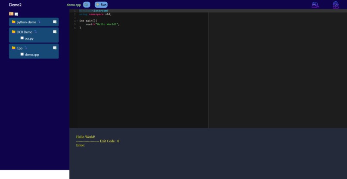The height and width of the screenshot is (179, 347).
Task: Click the add-new icon beside the terminal icon
Action: click(x=16, y=14)
